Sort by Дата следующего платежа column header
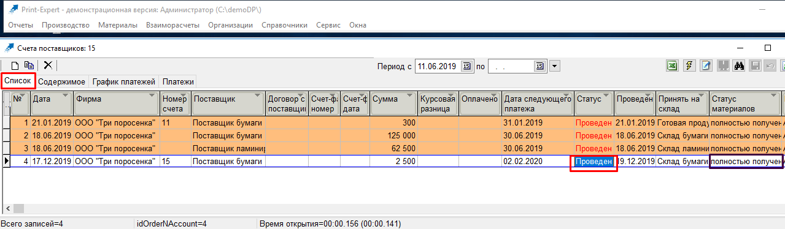 click(538, 103)
